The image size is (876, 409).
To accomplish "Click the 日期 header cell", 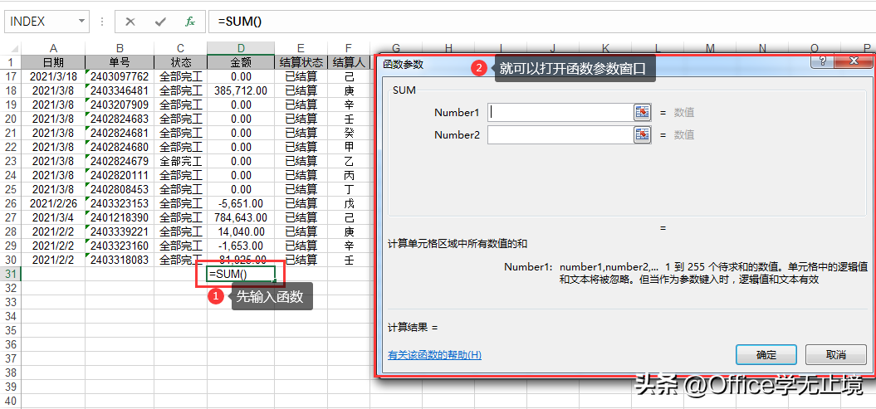I will (x=53, y=62).
